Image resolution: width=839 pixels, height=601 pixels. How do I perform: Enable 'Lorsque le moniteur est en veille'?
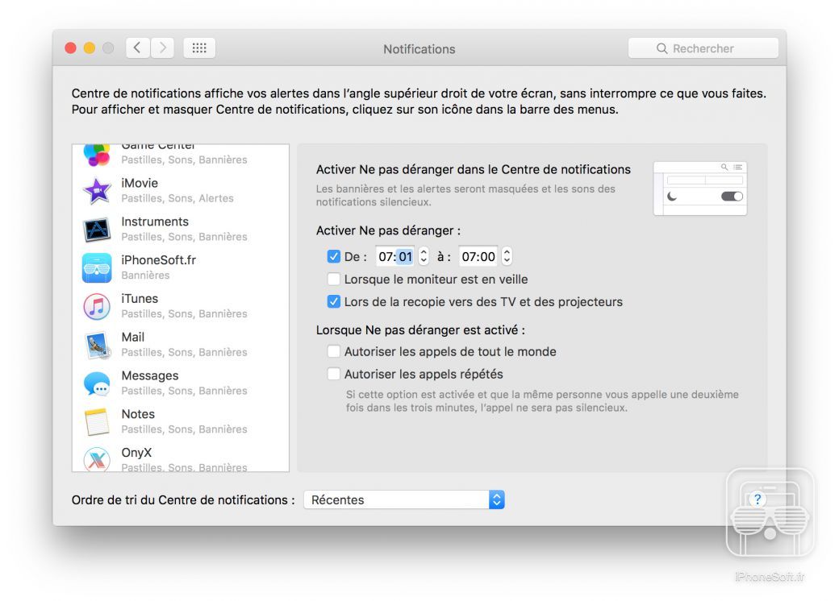(x=333, y=279)
